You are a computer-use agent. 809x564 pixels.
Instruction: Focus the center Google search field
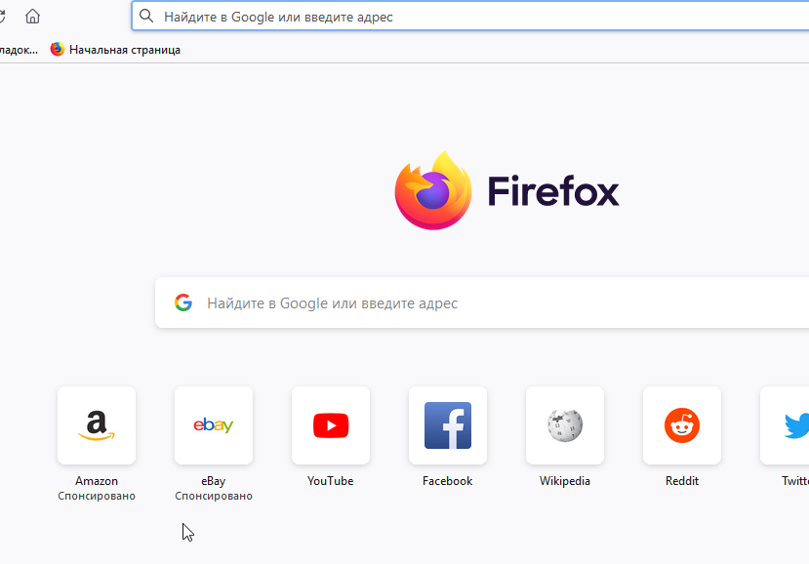click(x=482, y=302)
